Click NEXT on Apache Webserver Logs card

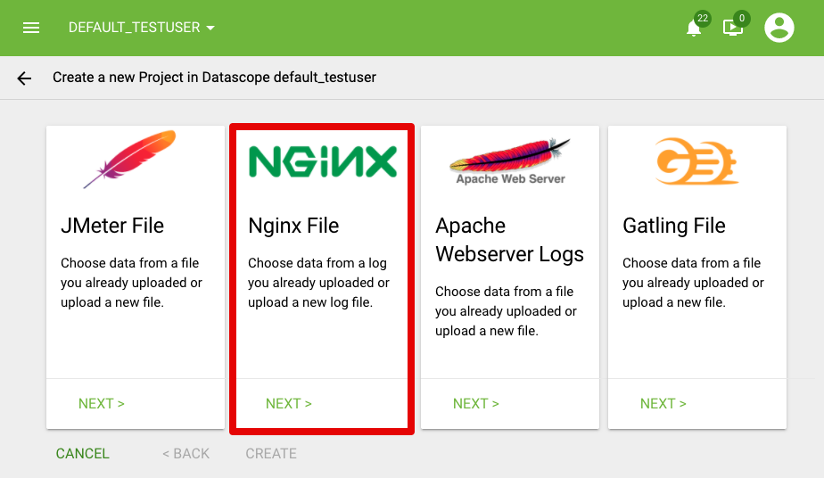(476, 403)
